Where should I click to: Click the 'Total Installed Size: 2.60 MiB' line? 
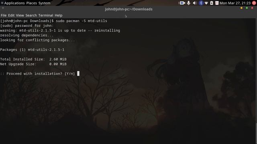coord(33,59)
